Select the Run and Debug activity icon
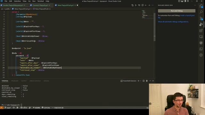The height and width of the screenshot is (115, 205). [x=201, y=24]
